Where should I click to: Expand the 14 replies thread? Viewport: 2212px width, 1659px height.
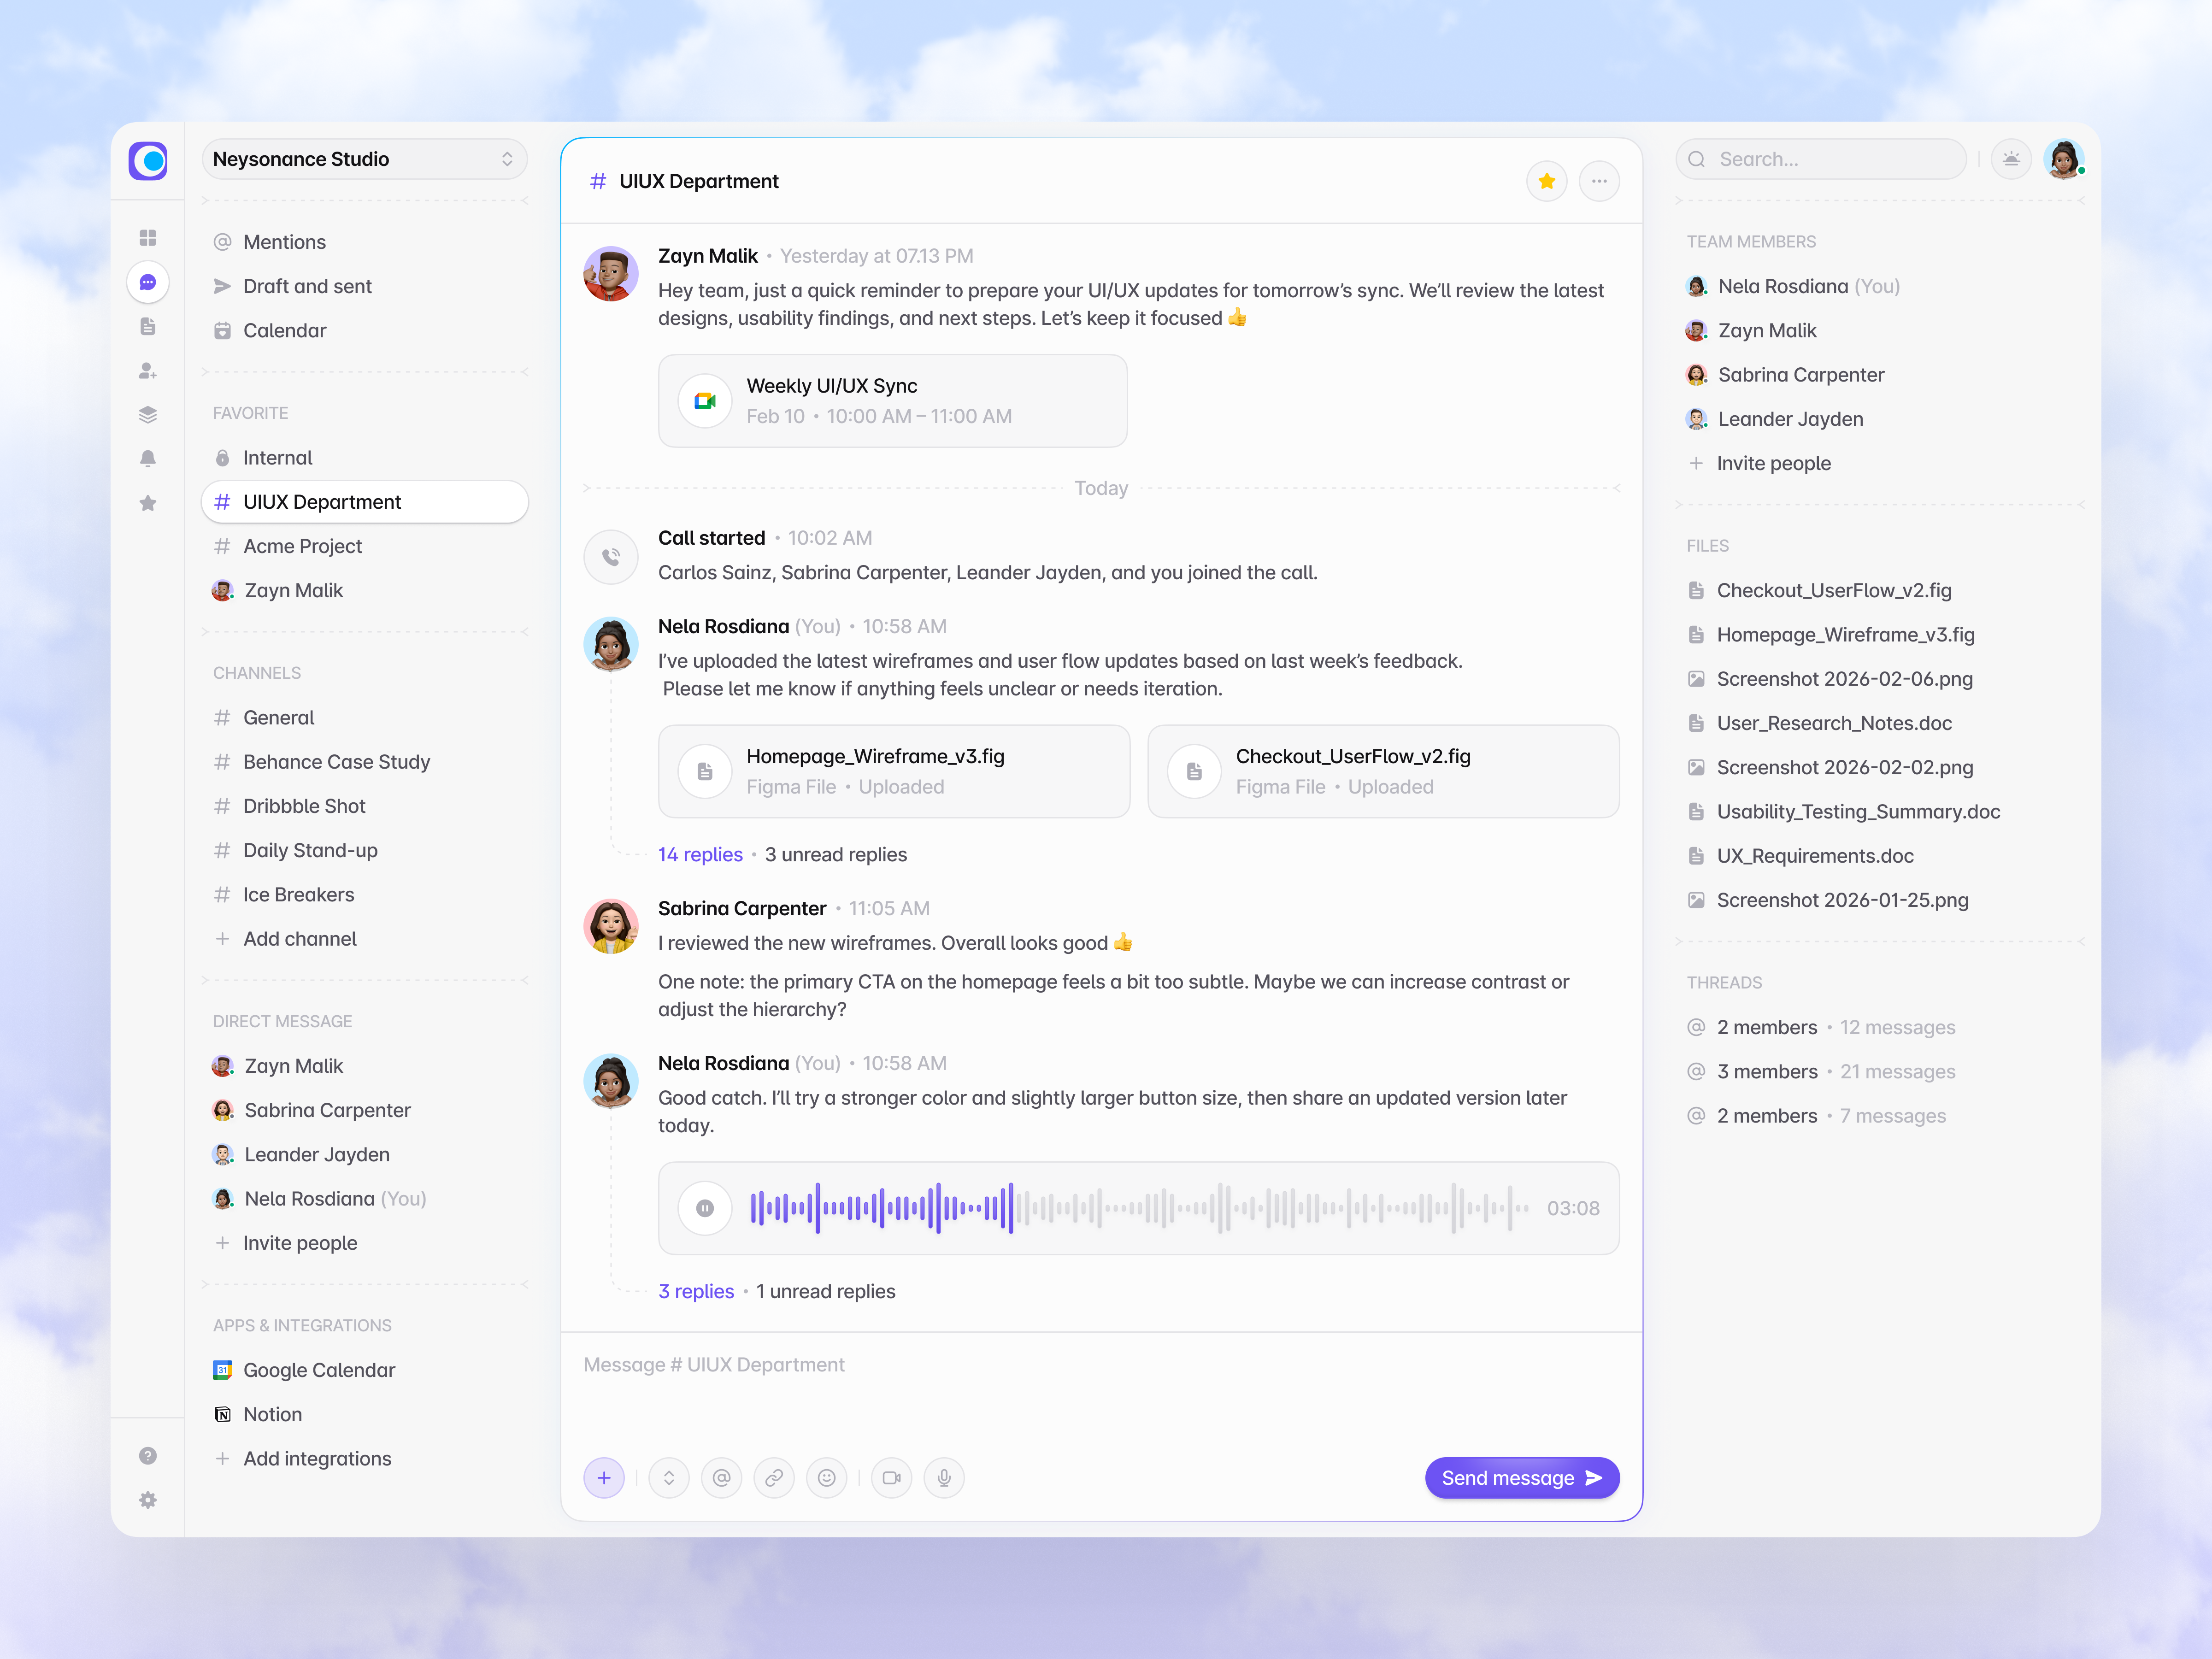[x=700, y=855]
